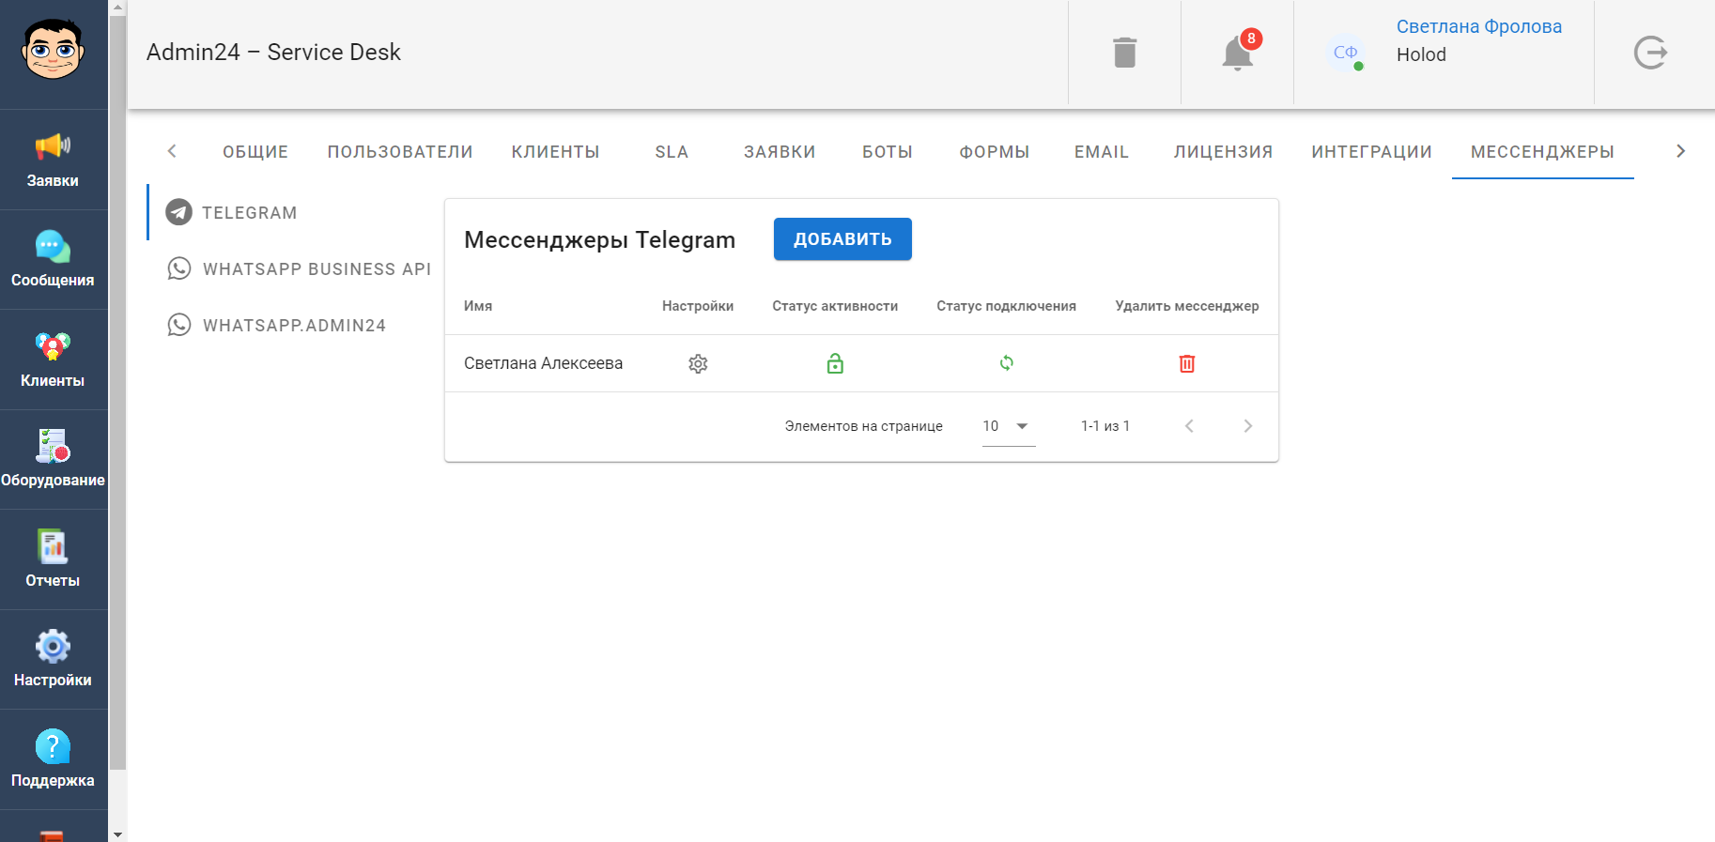Click the notification bell icon
The width and height of the screenshot is (1715, 842).
[1237, 53]
